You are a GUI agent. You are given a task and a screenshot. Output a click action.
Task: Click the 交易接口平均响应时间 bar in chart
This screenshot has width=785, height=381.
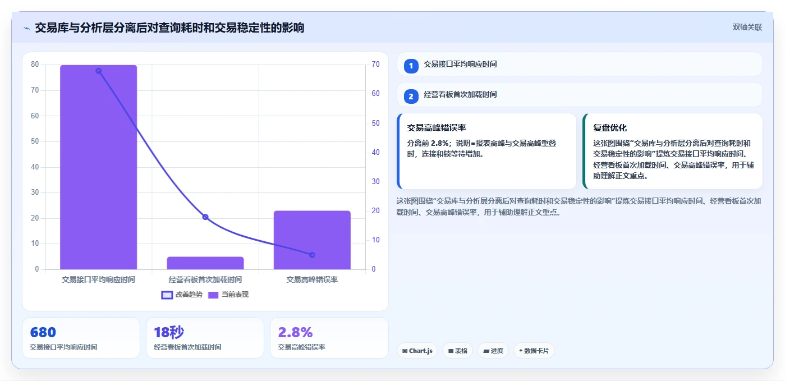(98, 167)
